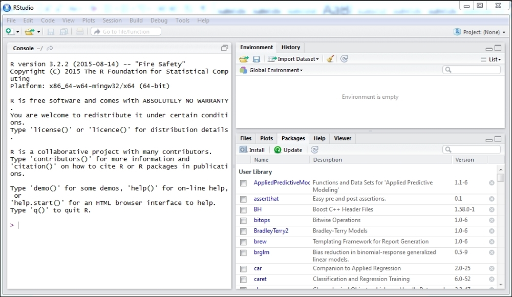This screenshot has height=297, width=512.
Task: Click the New File icon
Action: (x=10, y=31)
